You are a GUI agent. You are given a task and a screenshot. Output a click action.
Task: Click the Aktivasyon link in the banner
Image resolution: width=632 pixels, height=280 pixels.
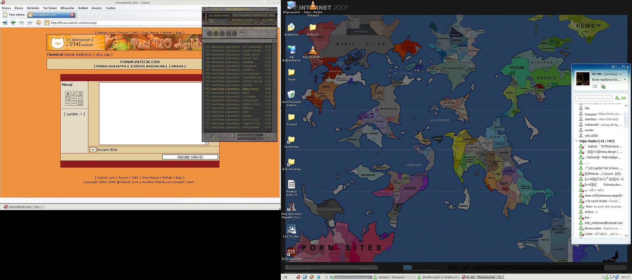click(81, 40)
